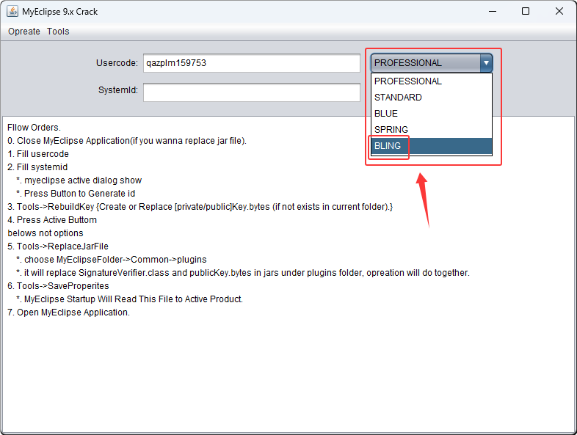Image resolution: width=577 pixels, height=435 pixels.
Task: Close the MyEclipse 9.x Crack window
Action: pos(559,12)
